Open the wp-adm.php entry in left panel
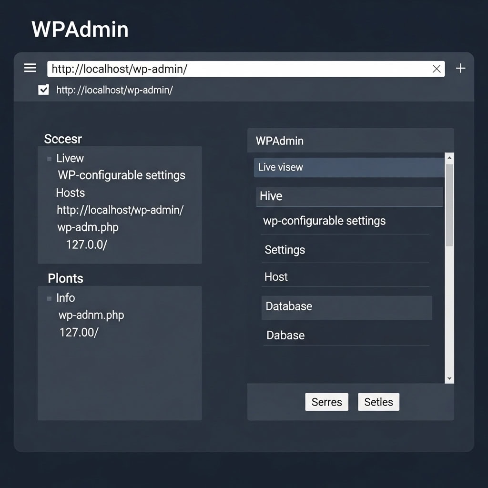The image size is (488, 488). [x=88, y=227]
